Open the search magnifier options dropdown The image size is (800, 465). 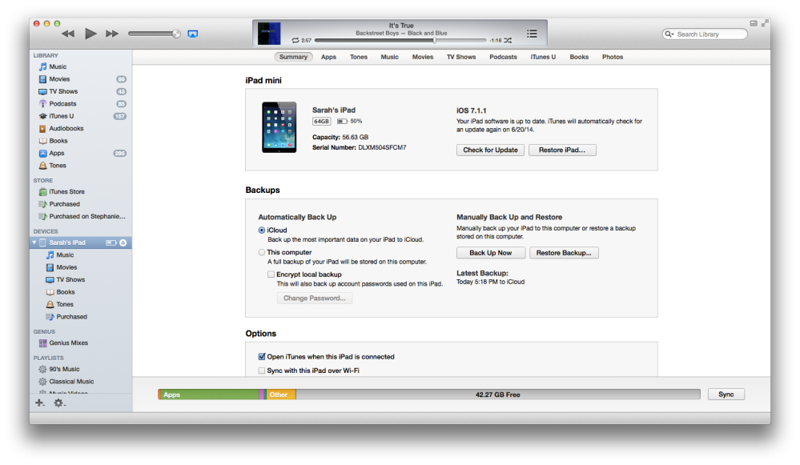(669, 34)
